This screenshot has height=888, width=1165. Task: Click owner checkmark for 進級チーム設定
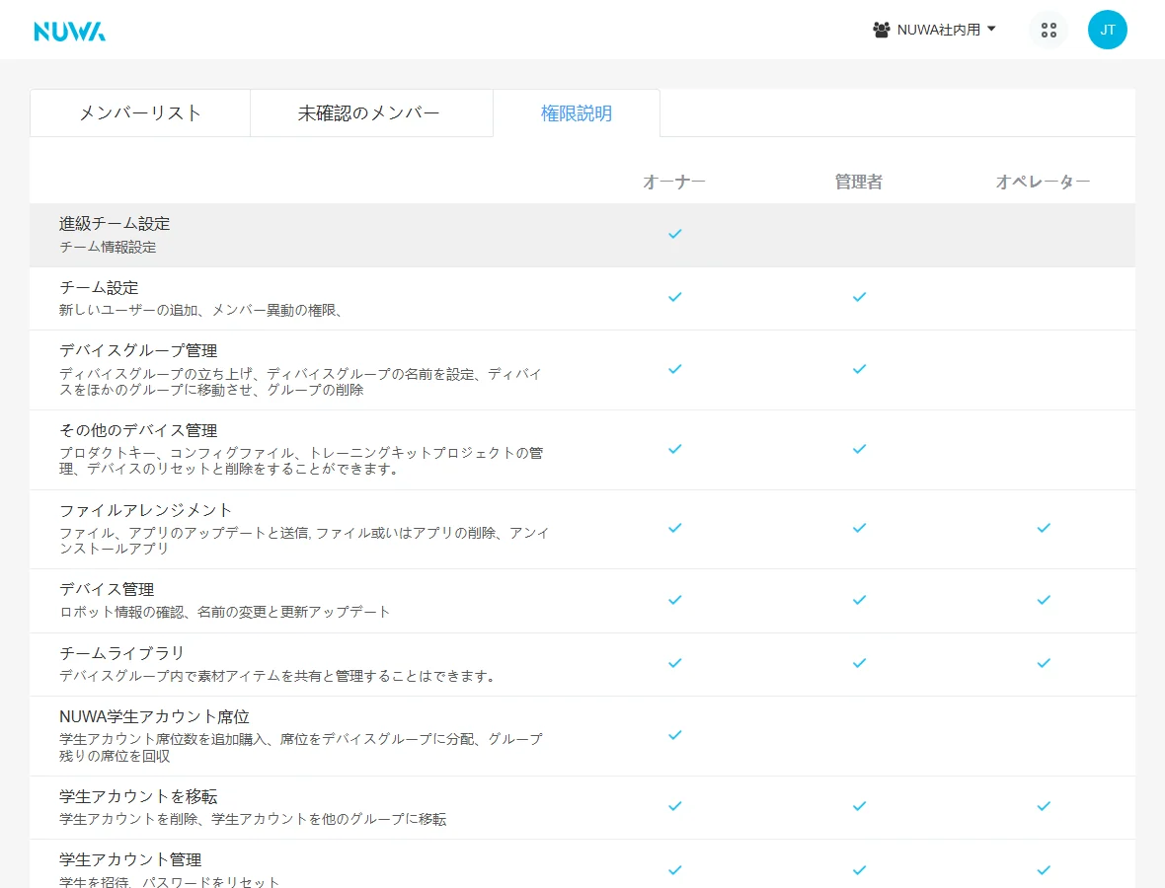tap(674, 234)
